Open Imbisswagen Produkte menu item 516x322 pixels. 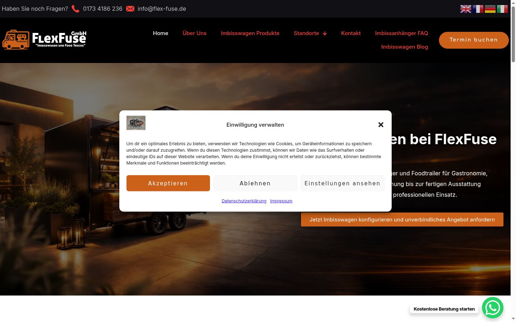pos(250,33)
